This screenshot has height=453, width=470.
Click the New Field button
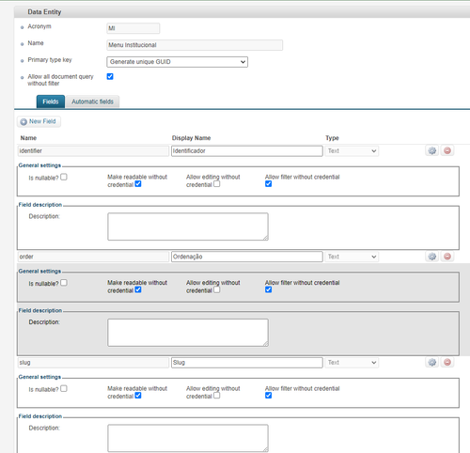39,121
